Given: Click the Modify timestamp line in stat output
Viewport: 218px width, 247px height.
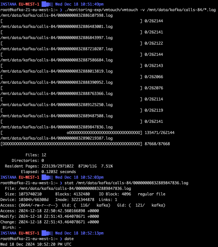Looking at the screenshot, I should point(49,216).
